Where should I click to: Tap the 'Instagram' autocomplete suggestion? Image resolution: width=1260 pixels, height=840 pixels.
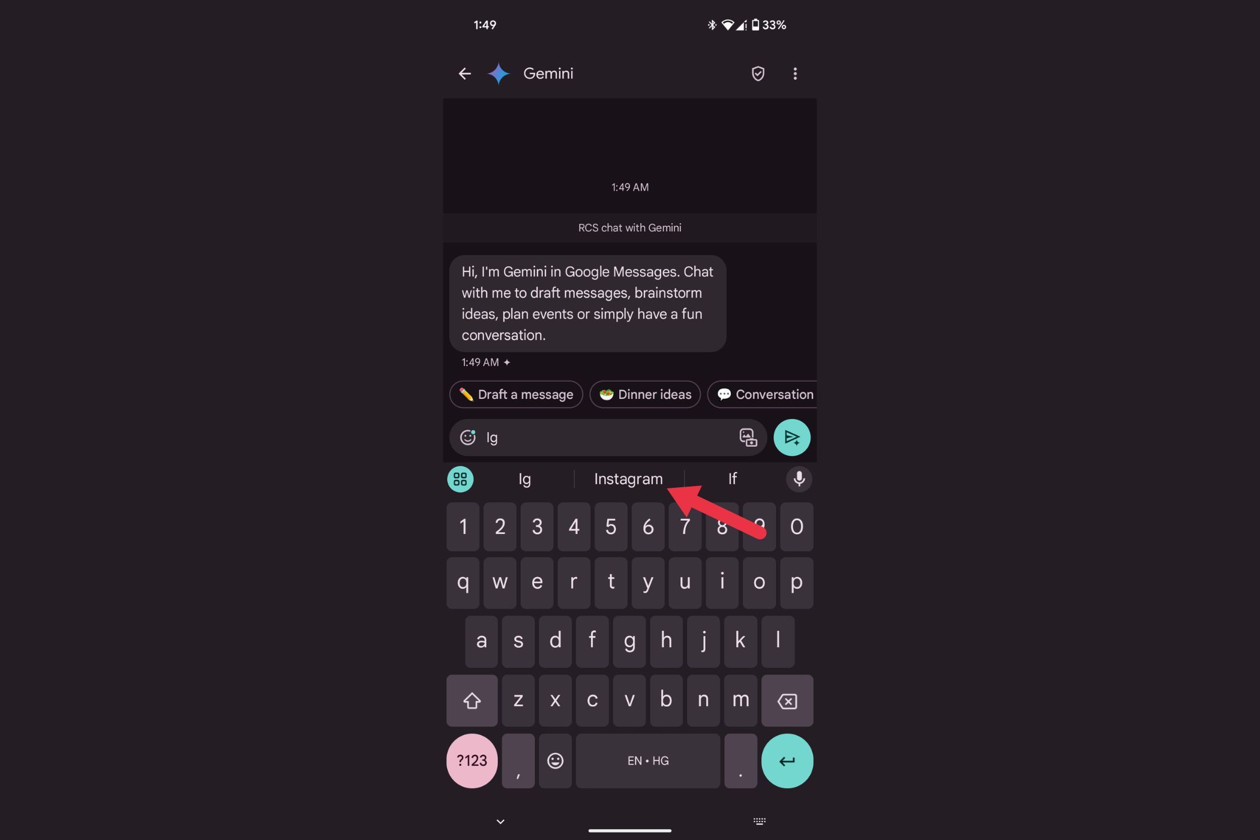click(628, 478)
